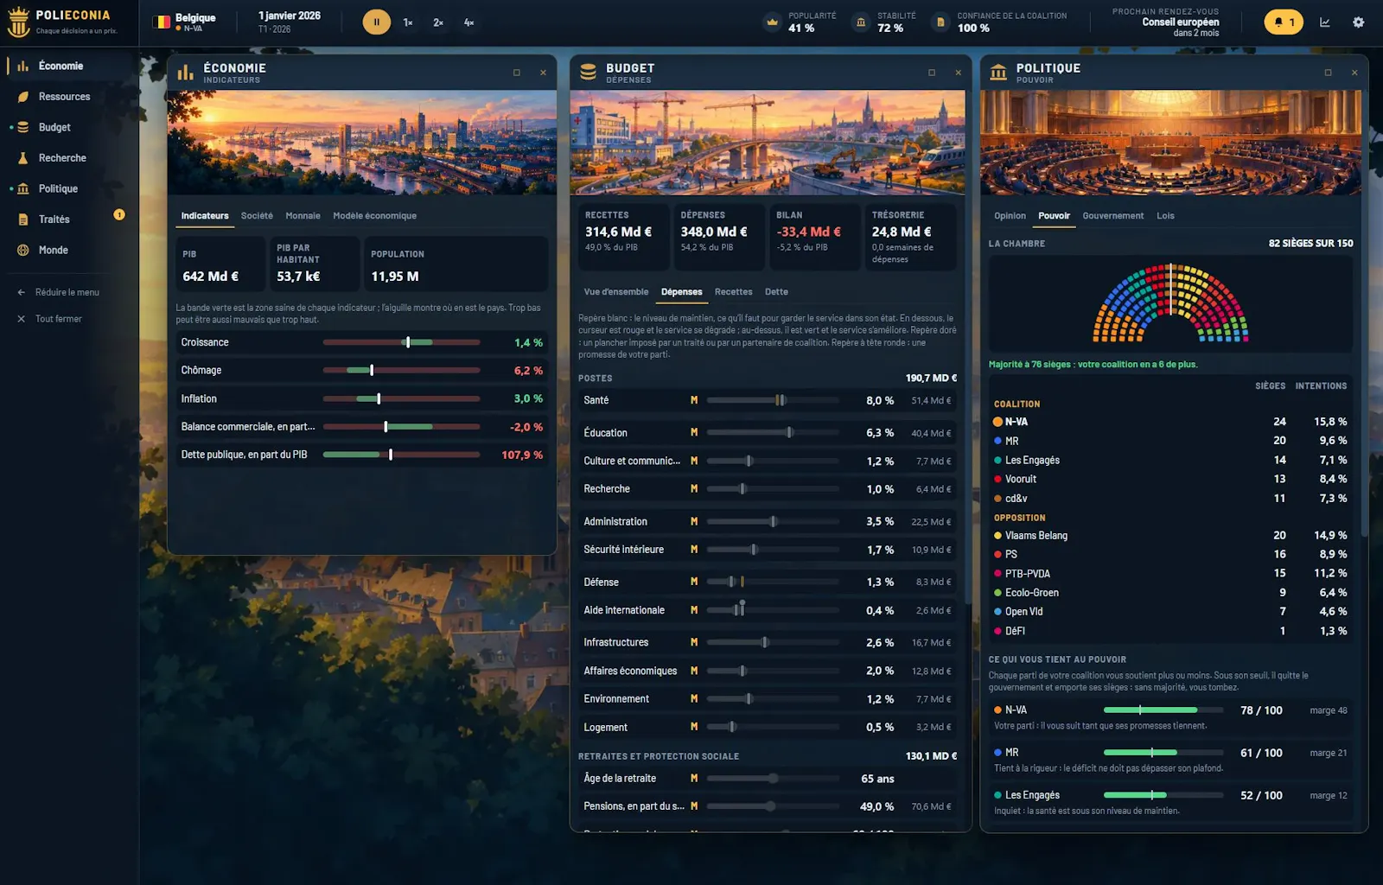Open the Vue d'ensemble budget tab
The image size is (1383, 885).
[x=615, y=292]
